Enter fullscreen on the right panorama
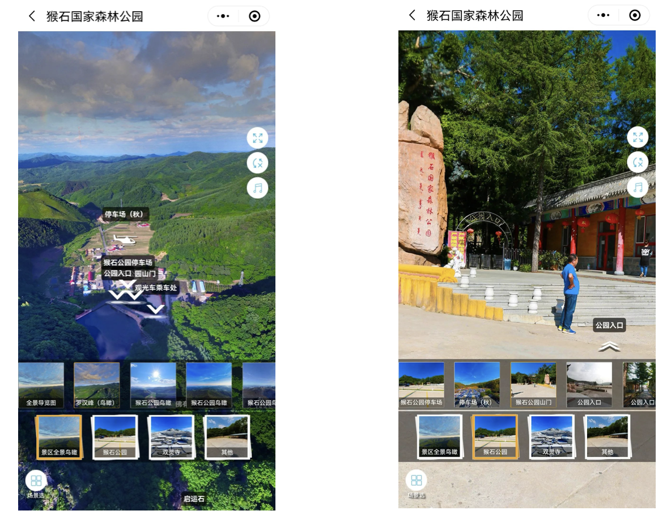 (638, 137)
